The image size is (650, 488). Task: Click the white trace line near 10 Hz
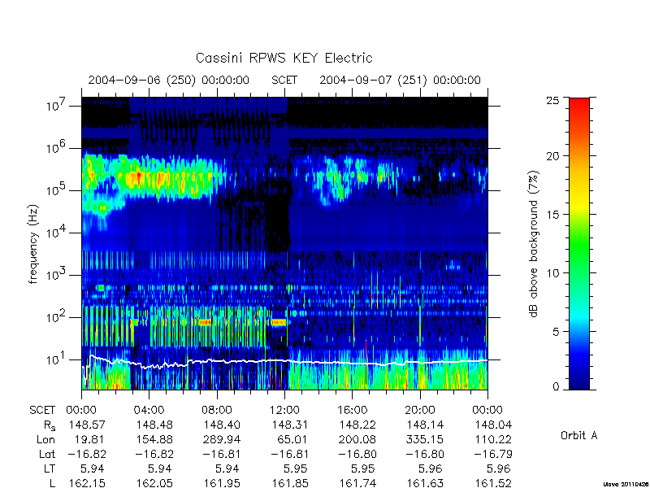coord(284,361)
